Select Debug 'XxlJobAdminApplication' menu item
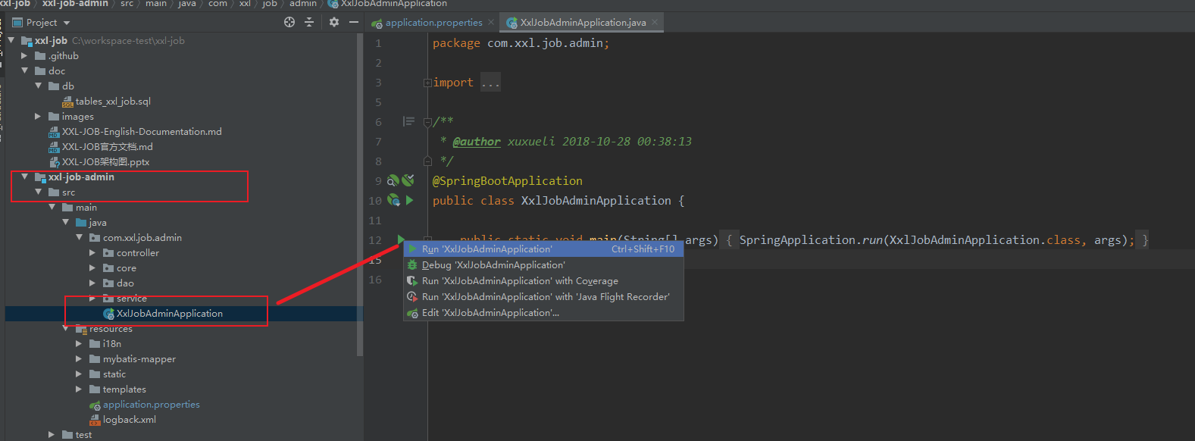Screen dimensions: 1195x441 [493, 265]
